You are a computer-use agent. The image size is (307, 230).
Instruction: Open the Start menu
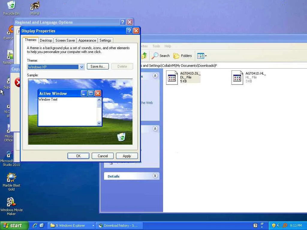click(x=14, y=226)
